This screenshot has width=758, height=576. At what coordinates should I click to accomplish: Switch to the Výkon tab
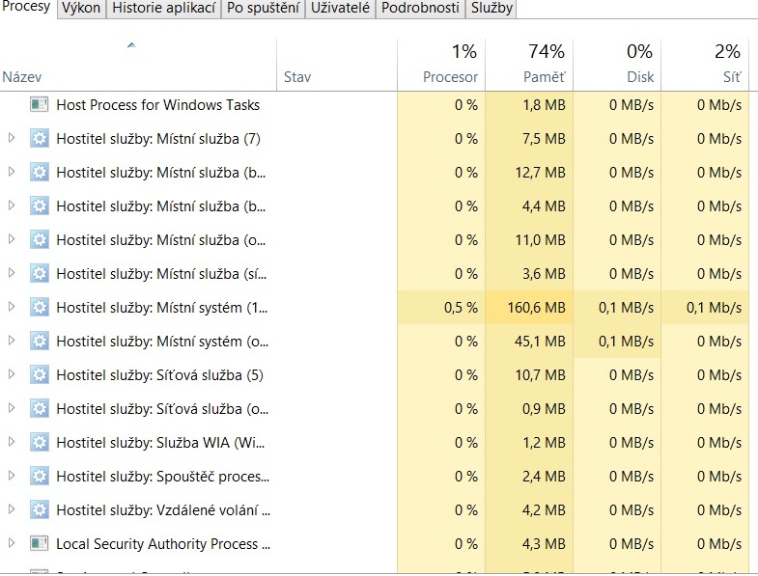tap(81, 9)
